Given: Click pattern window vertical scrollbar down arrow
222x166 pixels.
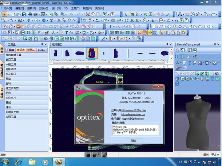Looking at the screenshot, I should click(171, 58).
